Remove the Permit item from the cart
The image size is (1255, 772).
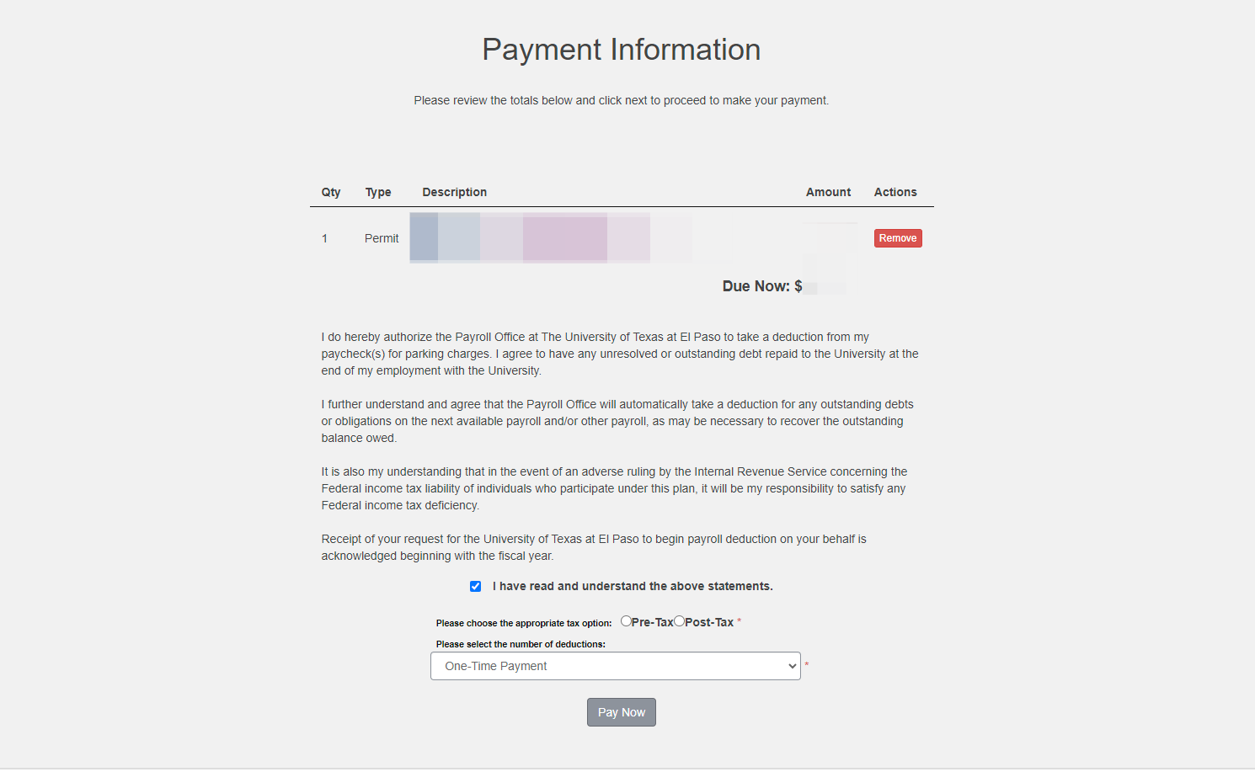[898, 238]
